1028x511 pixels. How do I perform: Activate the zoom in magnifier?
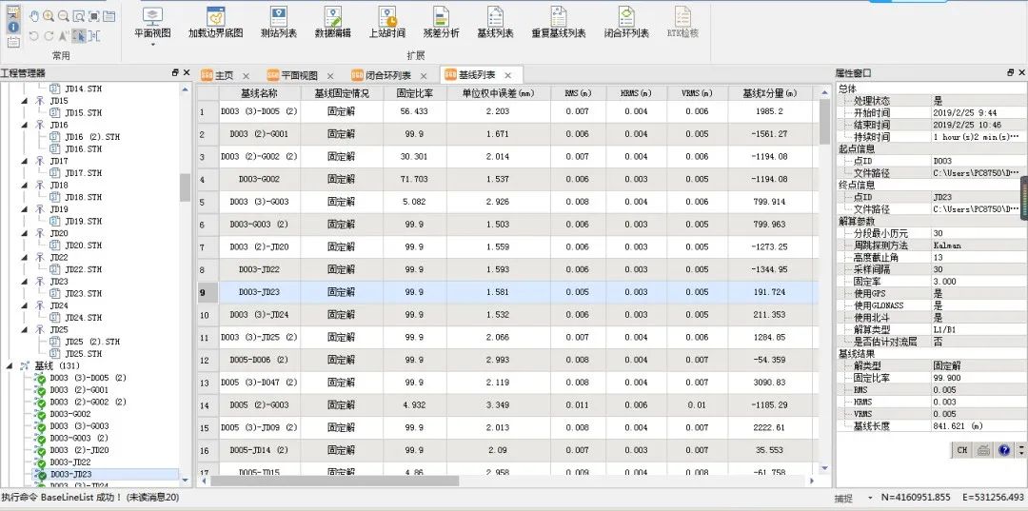click(x=49, y=16)
